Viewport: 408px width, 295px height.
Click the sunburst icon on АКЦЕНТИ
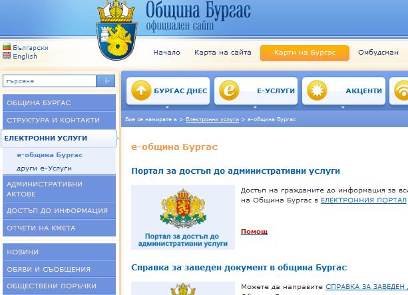[x=317, y=91]
